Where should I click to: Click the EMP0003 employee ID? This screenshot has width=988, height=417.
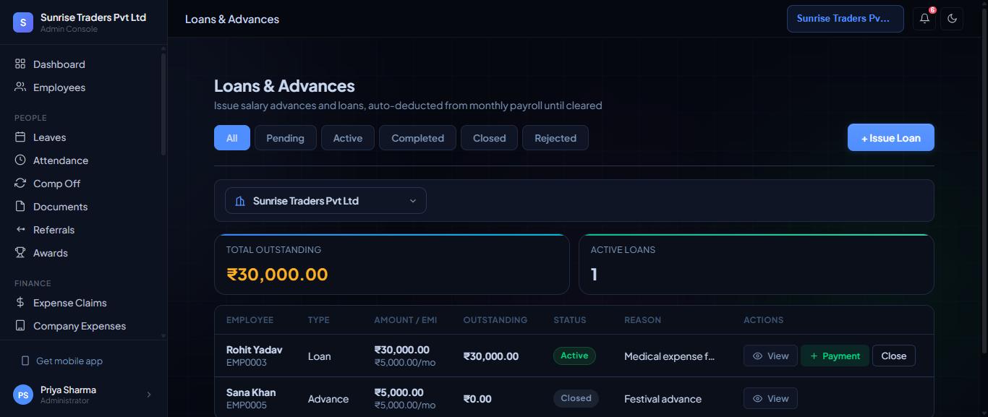pyautogui.click(x=247, y=363)
